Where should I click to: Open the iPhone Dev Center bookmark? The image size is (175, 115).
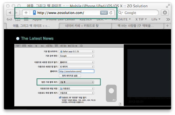click(60, 19)
